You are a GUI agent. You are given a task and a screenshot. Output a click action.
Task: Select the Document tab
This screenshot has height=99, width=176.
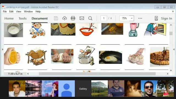pos(40,18)
